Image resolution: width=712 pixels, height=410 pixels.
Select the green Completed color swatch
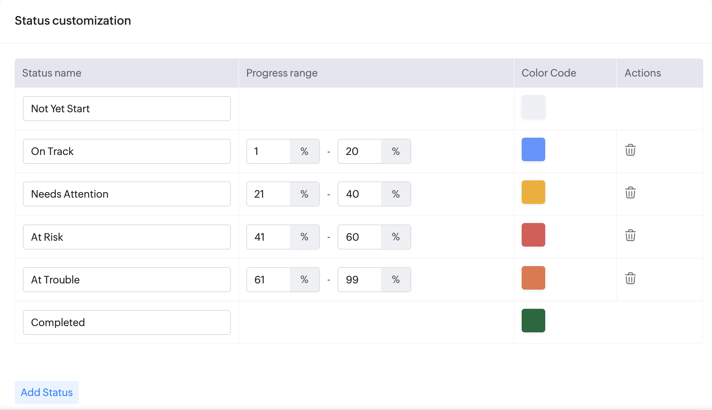click(x=533, y=321)
